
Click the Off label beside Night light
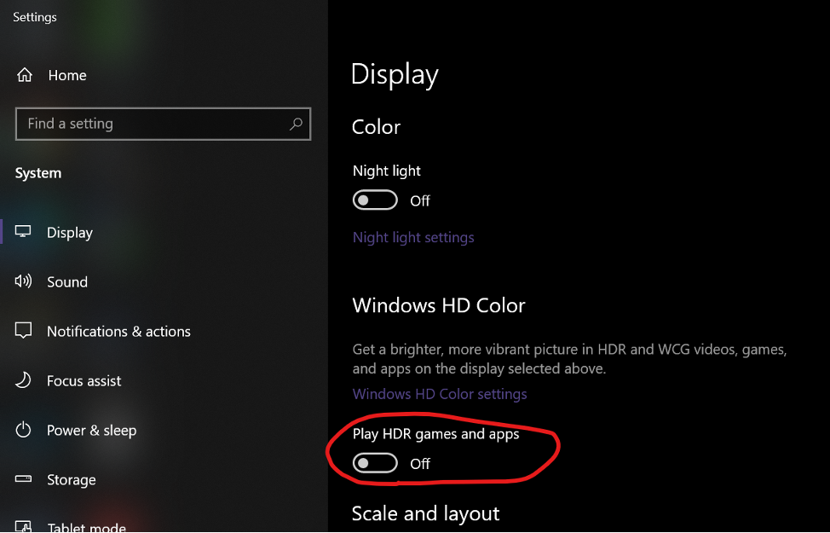(x=420, y=200)
